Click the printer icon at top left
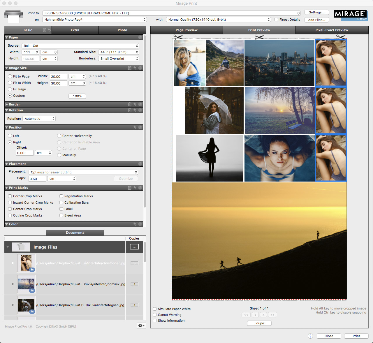This screenshot has width=373, height=343. click(x=13, y=16)
